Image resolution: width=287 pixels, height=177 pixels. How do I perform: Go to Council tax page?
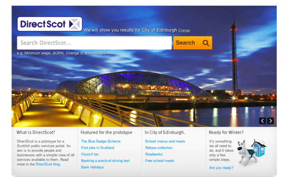(90, 155)
